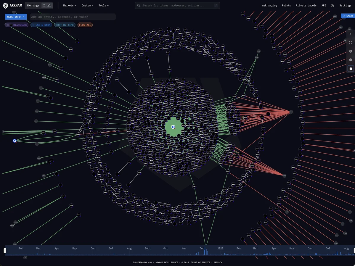Open the language translation icon
The width and height of the screenshot is (355, 266).
click(332, 6)
